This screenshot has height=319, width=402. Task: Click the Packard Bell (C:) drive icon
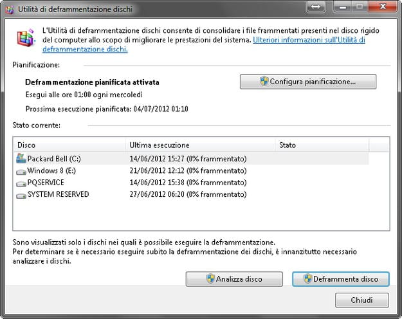pos(21,159)
